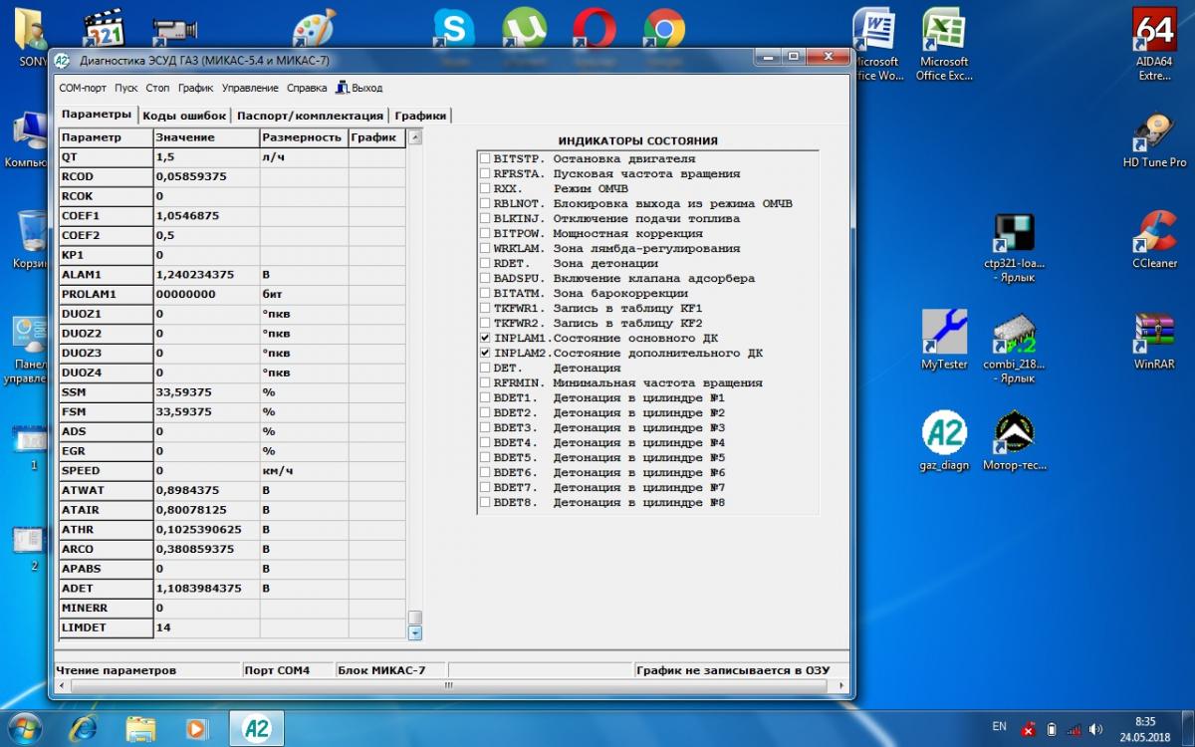The height and width of the screenshot is (747, 1195).
Task: Click the Выход exit button
Action: [358, 88]
